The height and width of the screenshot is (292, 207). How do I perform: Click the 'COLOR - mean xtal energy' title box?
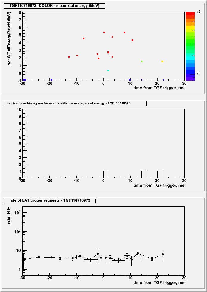54,6
